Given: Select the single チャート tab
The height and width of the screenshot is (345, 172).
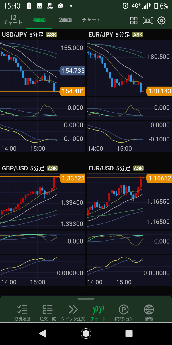Looking at the screenshot, I should point(91,20).
